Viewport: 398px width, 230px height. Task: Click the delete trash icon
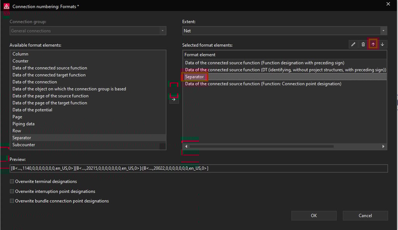pyautogui.click(x=363, y=44)
